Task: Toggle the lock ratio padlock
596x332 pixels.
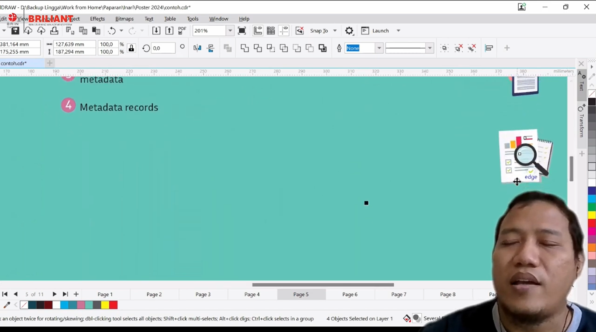Action: coord(131,48)
